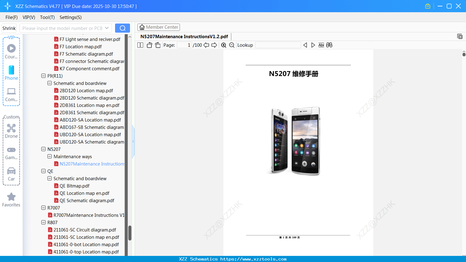Go to the previous page arrow
This screenshot has width=466, height=262.
206,45
